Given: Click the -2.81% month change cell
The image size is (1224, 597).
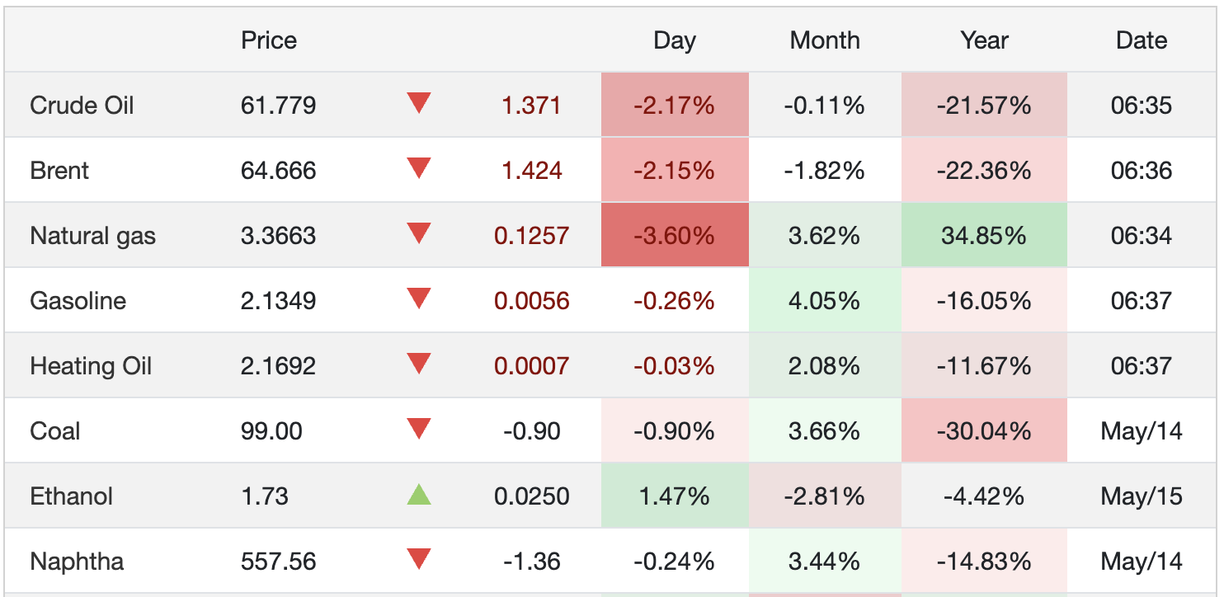Looking at the screenshot, I should 825,496.
